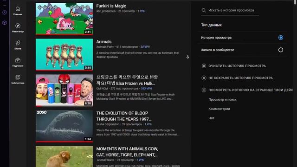Image resolution: width=297 pixels, height=167 pixels.
Task: Click the 1 VPH stat on Funkin' video
Action: [x=142, y=11]
